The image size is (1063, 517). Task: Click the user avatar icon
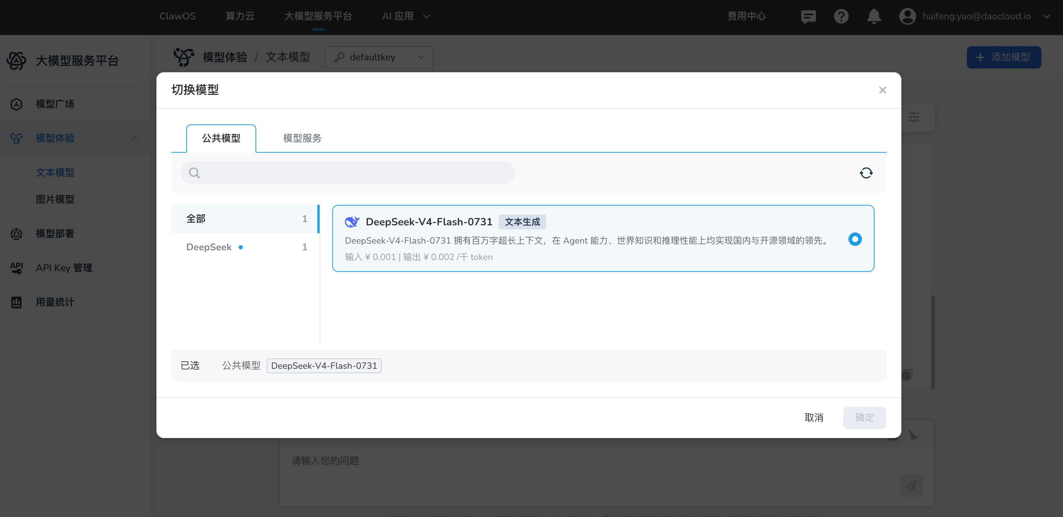point(907,16)
